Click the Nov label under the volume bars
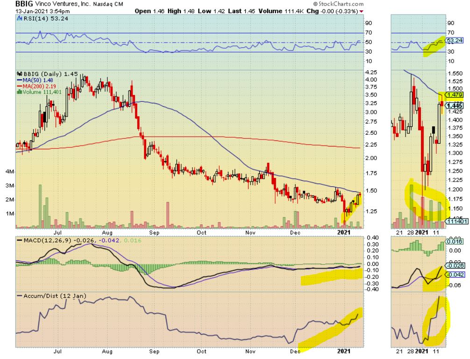The image size is (470, 359). click(x=250, y=233)
